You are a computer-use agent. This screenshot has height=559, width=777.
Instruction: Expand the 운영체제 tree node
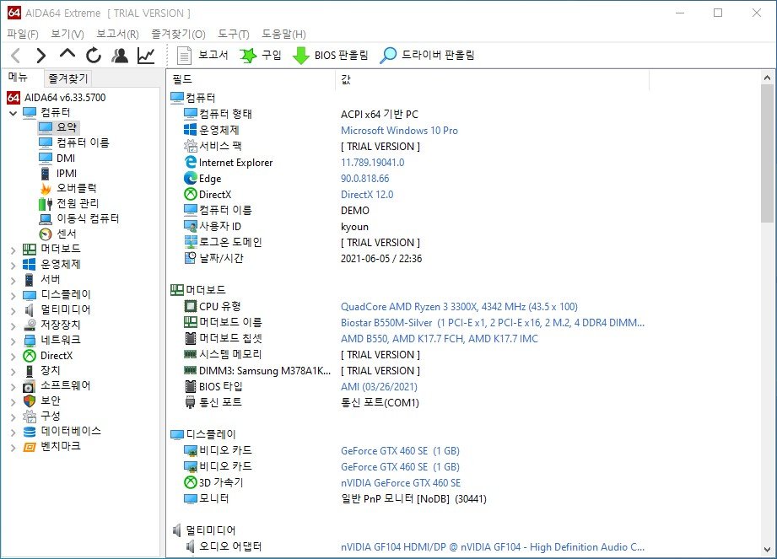[x=13, y=266]
